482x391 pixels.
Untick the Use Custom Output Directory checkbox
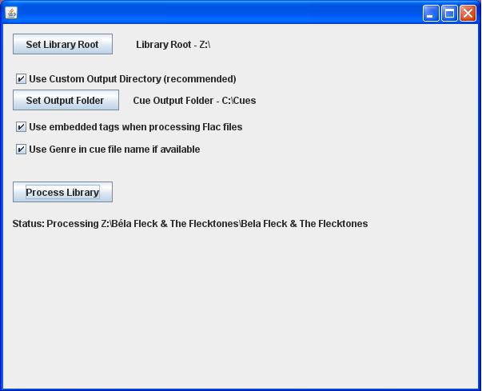(21, 79)
